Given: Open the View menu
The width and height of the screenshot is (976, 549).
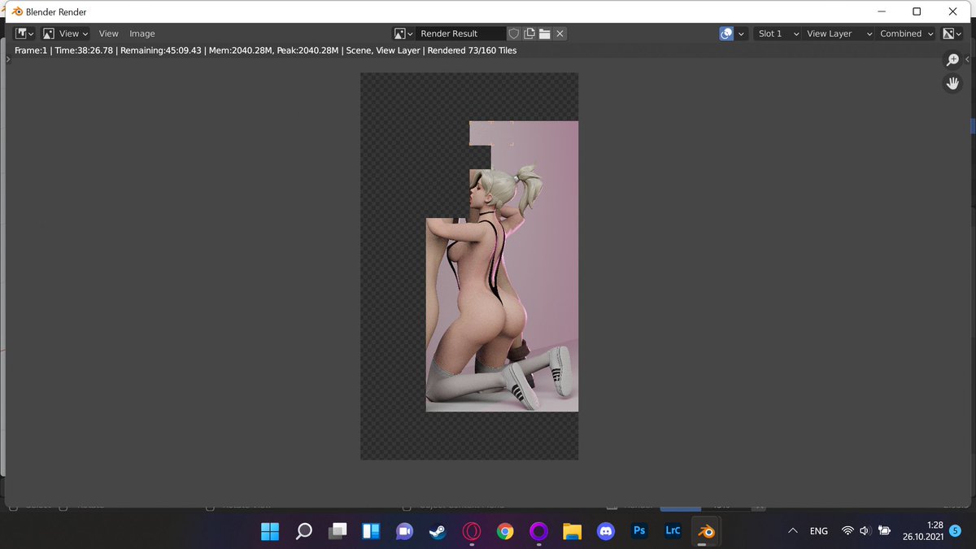Looking at the screenshot, I should click(108, 33).
